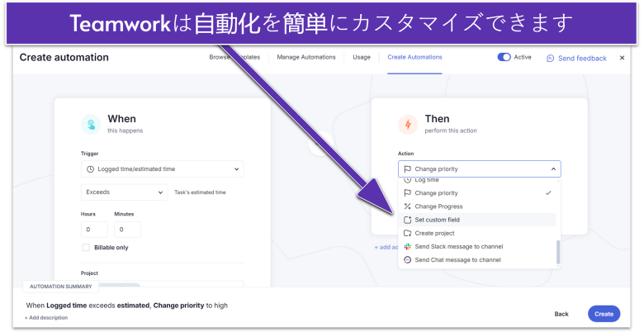Screen dimensions: 644x332
Task: Toggle the Active automation switch
Action: [504, 57]
